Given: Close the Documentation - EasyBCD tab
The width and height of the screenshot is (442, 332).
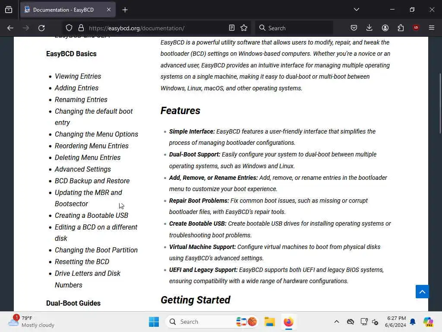Looking at the screenshot, I should click(x=109, y=10).
